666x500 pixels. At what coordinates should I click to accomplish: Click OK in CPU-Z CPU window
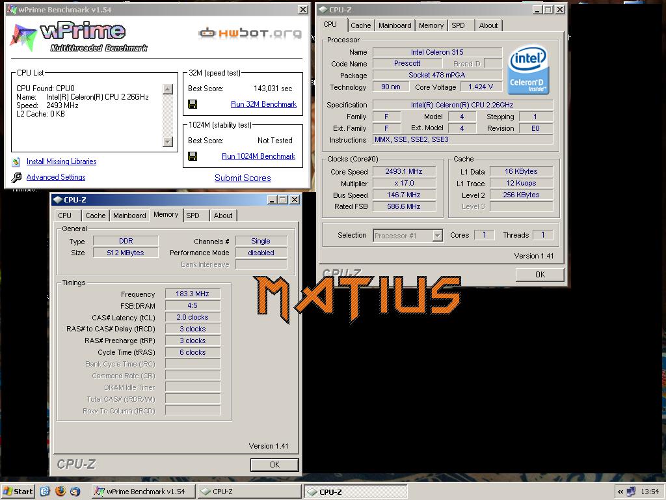click(x=540, y=275)
